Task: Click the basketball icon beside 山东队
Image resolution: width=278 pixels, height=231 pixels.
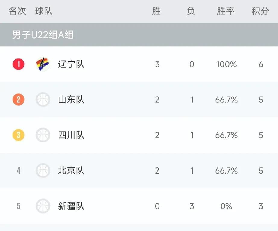Action: click(43, 100)
